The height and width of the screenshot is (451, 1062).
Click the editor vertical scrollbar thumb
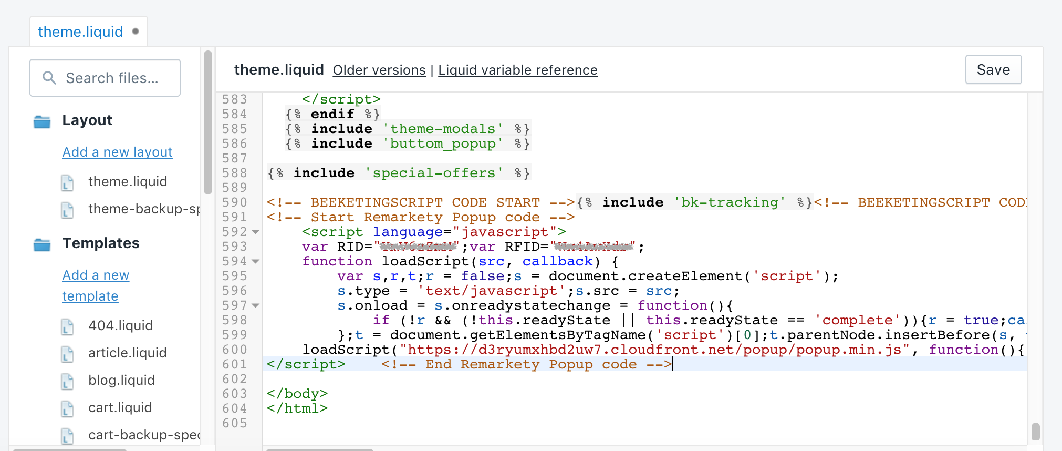(x=1035, y=432)
